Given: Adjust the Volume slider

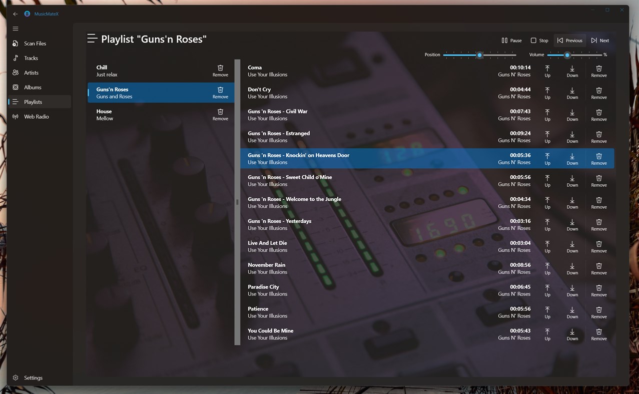Looking at the screenshot, I should pyautogui.click(x=566, y=55).
